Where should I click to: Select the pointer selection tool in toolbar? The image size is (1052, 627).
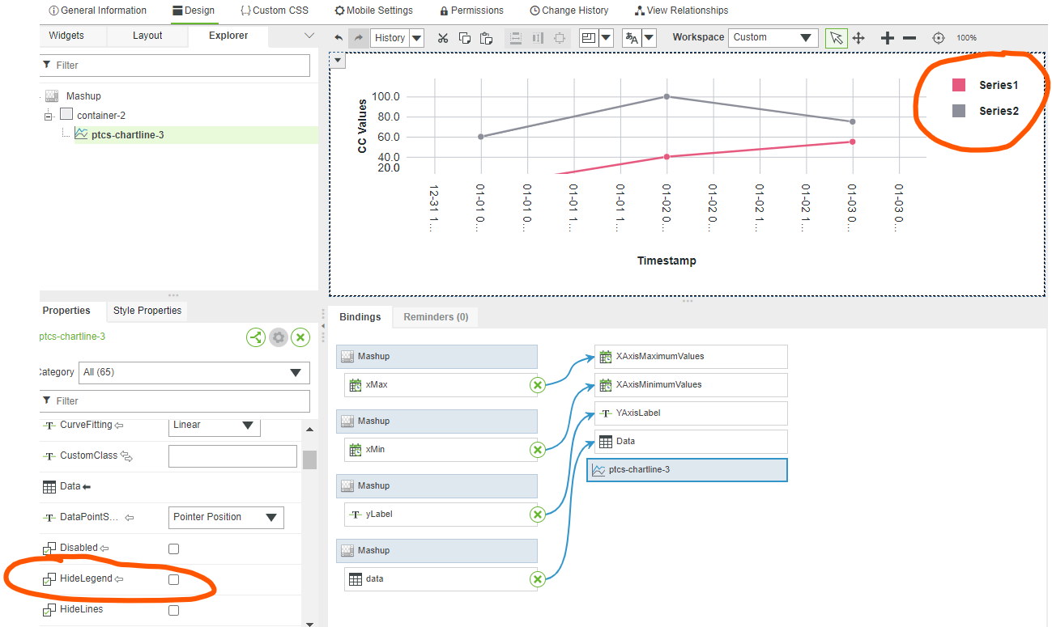(836, 38)
